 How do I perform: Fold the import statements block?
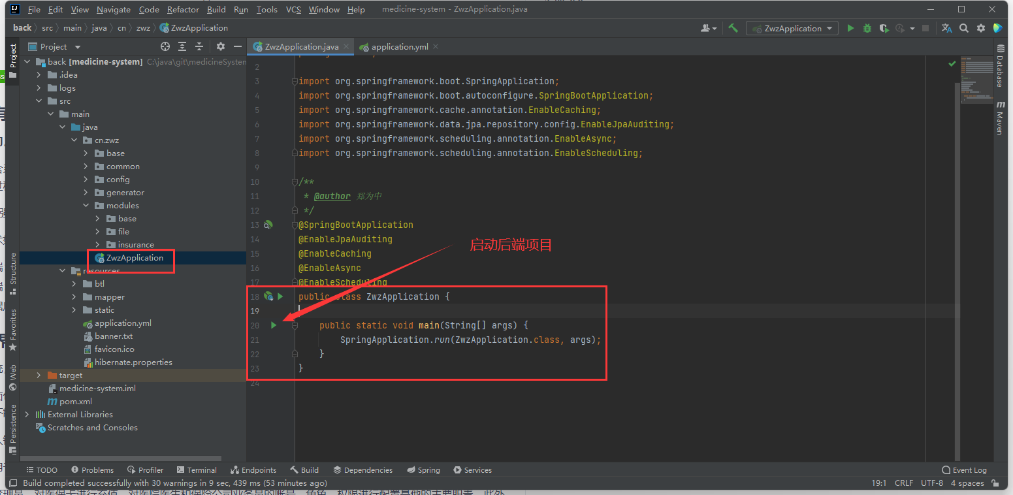(295, 81)
